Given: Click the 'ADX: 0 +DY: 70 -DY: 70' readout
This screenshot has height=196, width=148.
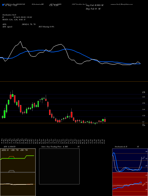Looking at the screenshot, I should pyautogui.click(x=14, y=150).
